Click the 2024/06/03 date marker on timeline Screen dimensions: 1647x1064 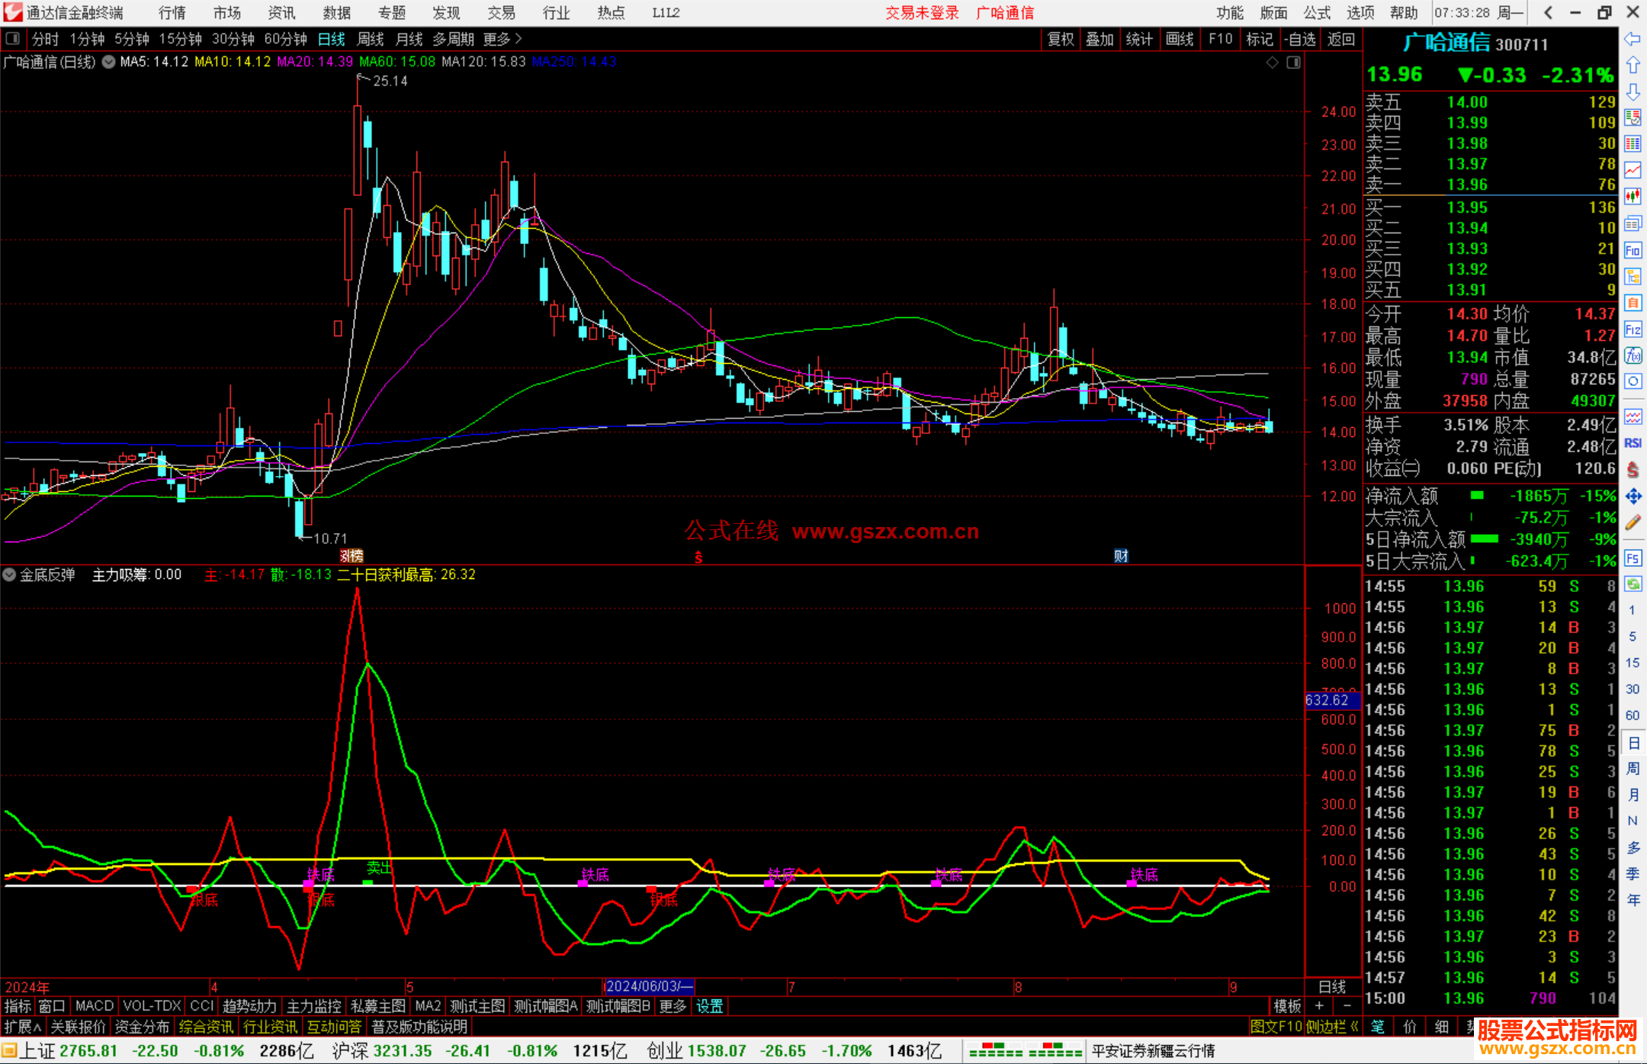(x=648, y=986)
